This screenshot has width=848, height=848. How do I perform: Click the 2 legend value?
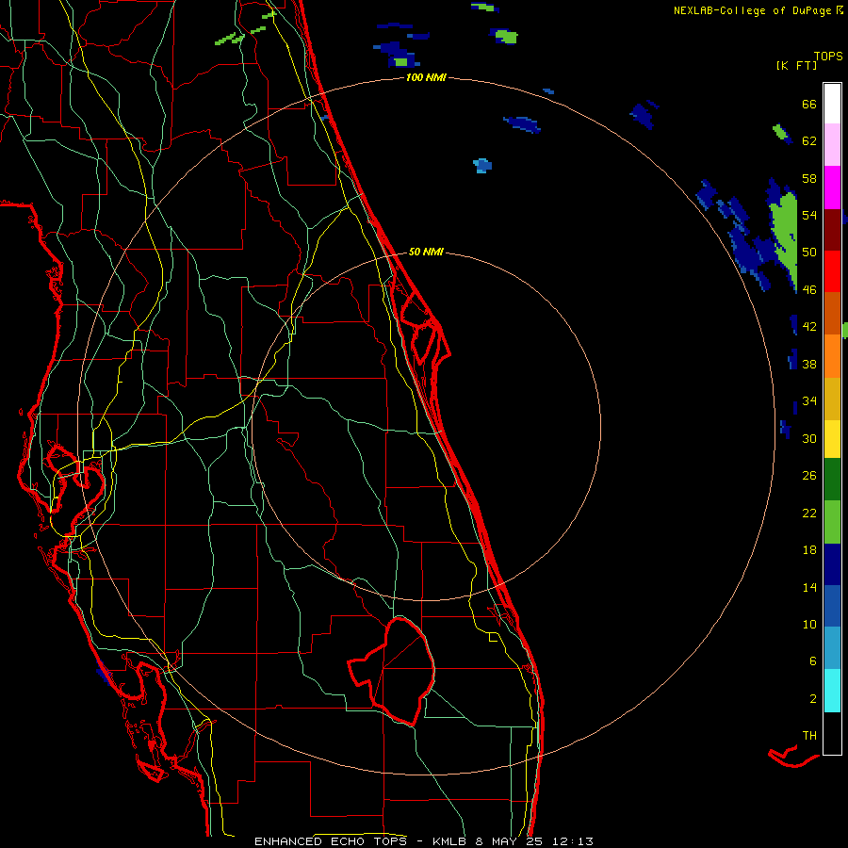813,699
